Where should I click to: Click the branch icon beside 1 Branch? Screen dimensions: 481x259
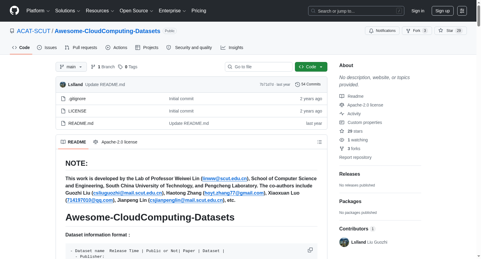(x=93, y=67)
